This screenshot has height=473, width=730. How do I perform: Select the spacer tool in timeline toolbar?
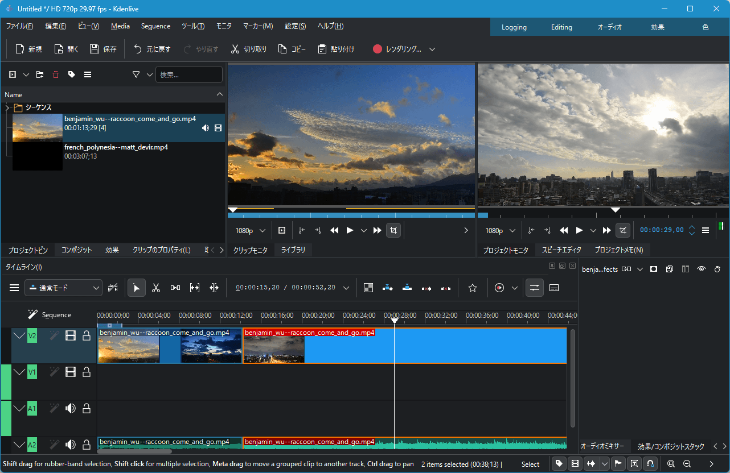[175, 288]
